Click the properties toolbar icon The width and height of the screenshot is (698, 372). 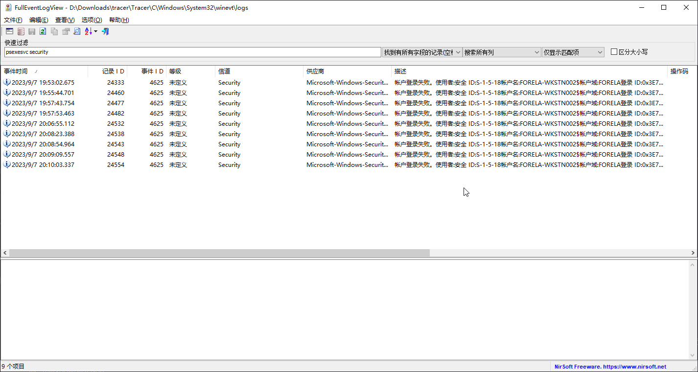(x=66, y=31)
